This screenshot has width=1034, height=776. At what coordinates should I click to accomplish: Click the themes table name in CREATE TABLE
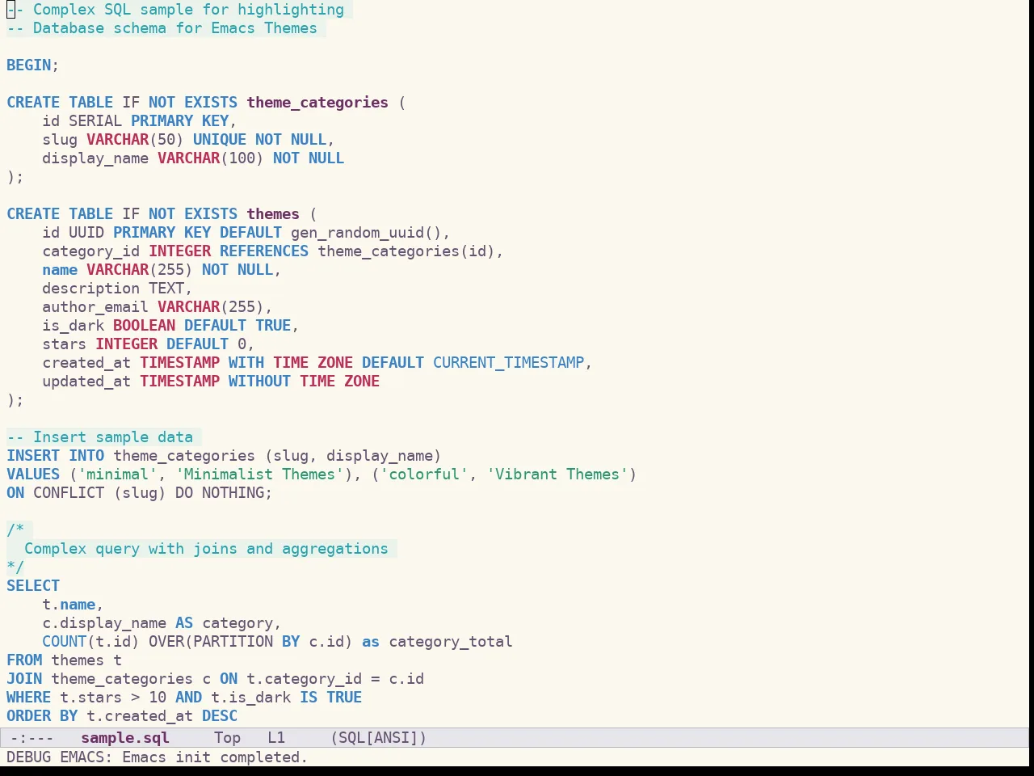click(x=273, y=214)
